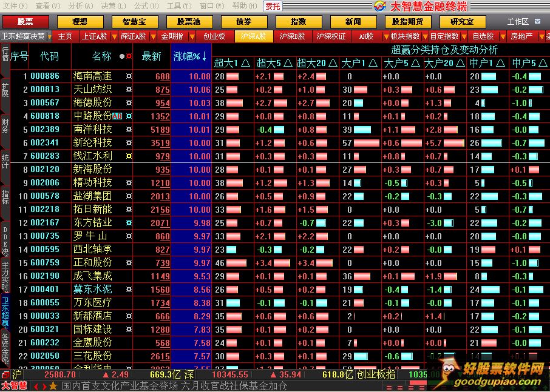The image size is (550, 392).
Task: Click the cyan marker beside 中路股份
Action: (129, 116)
